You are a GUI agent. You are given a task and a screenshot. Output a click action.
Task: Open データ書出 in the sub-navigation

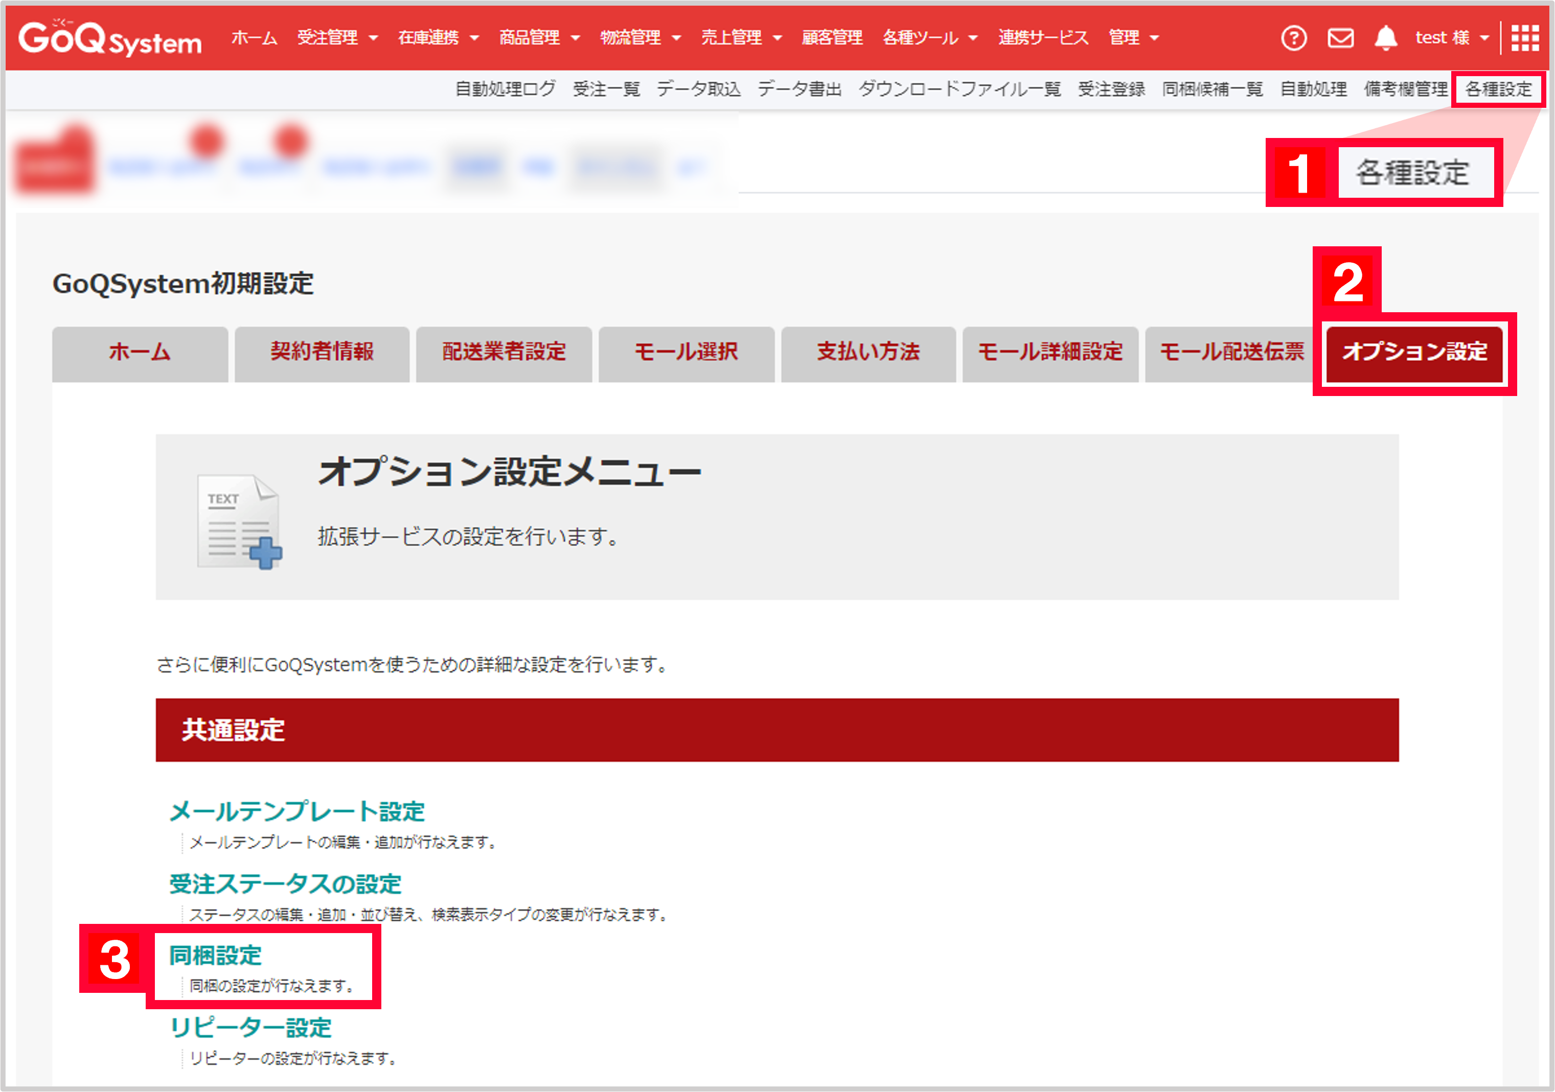(x=799, y=89)
